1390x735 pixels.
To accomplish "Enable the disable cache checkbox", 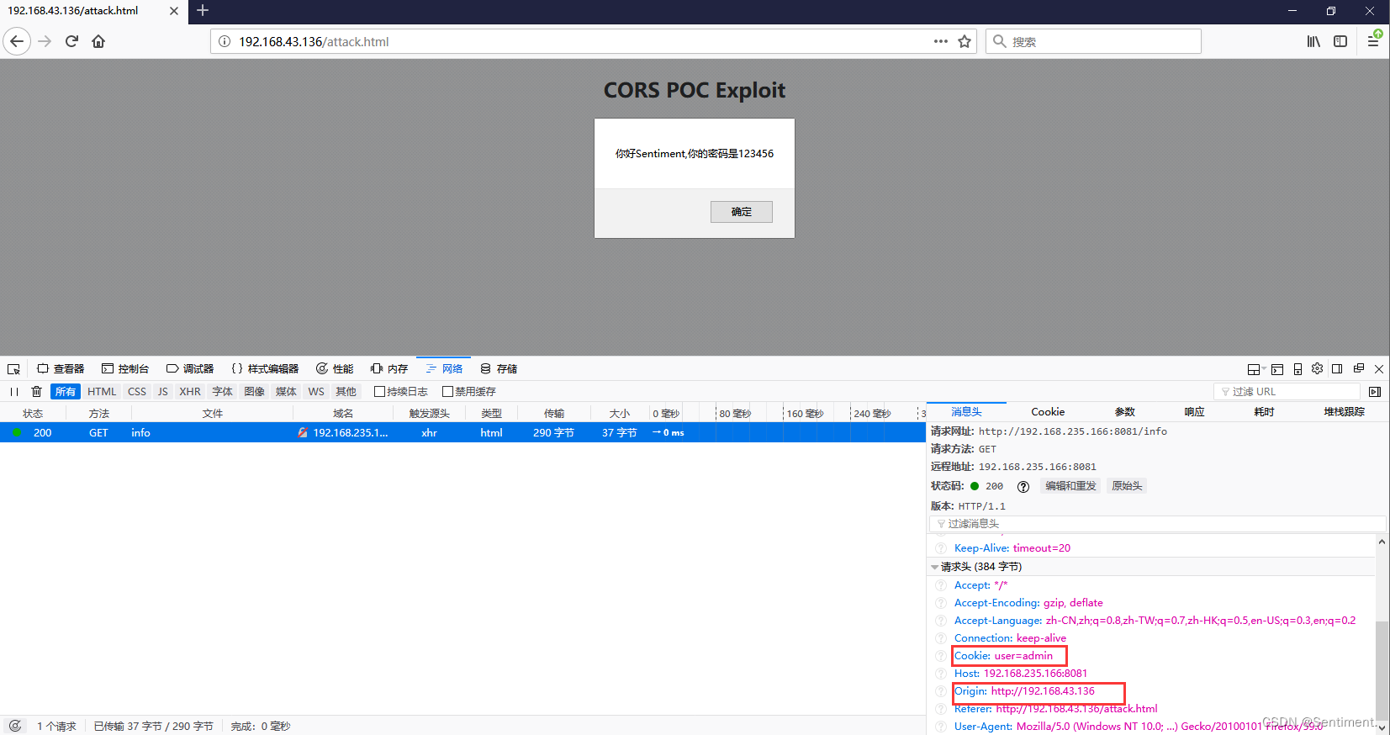I will (447, 392).
